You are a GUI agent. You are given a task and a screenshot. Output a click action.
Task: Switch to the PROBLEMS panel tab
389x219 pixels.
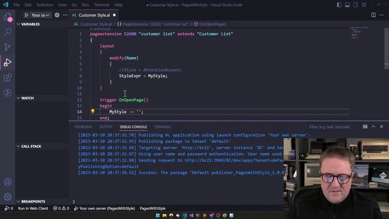(x=83, y=127)
